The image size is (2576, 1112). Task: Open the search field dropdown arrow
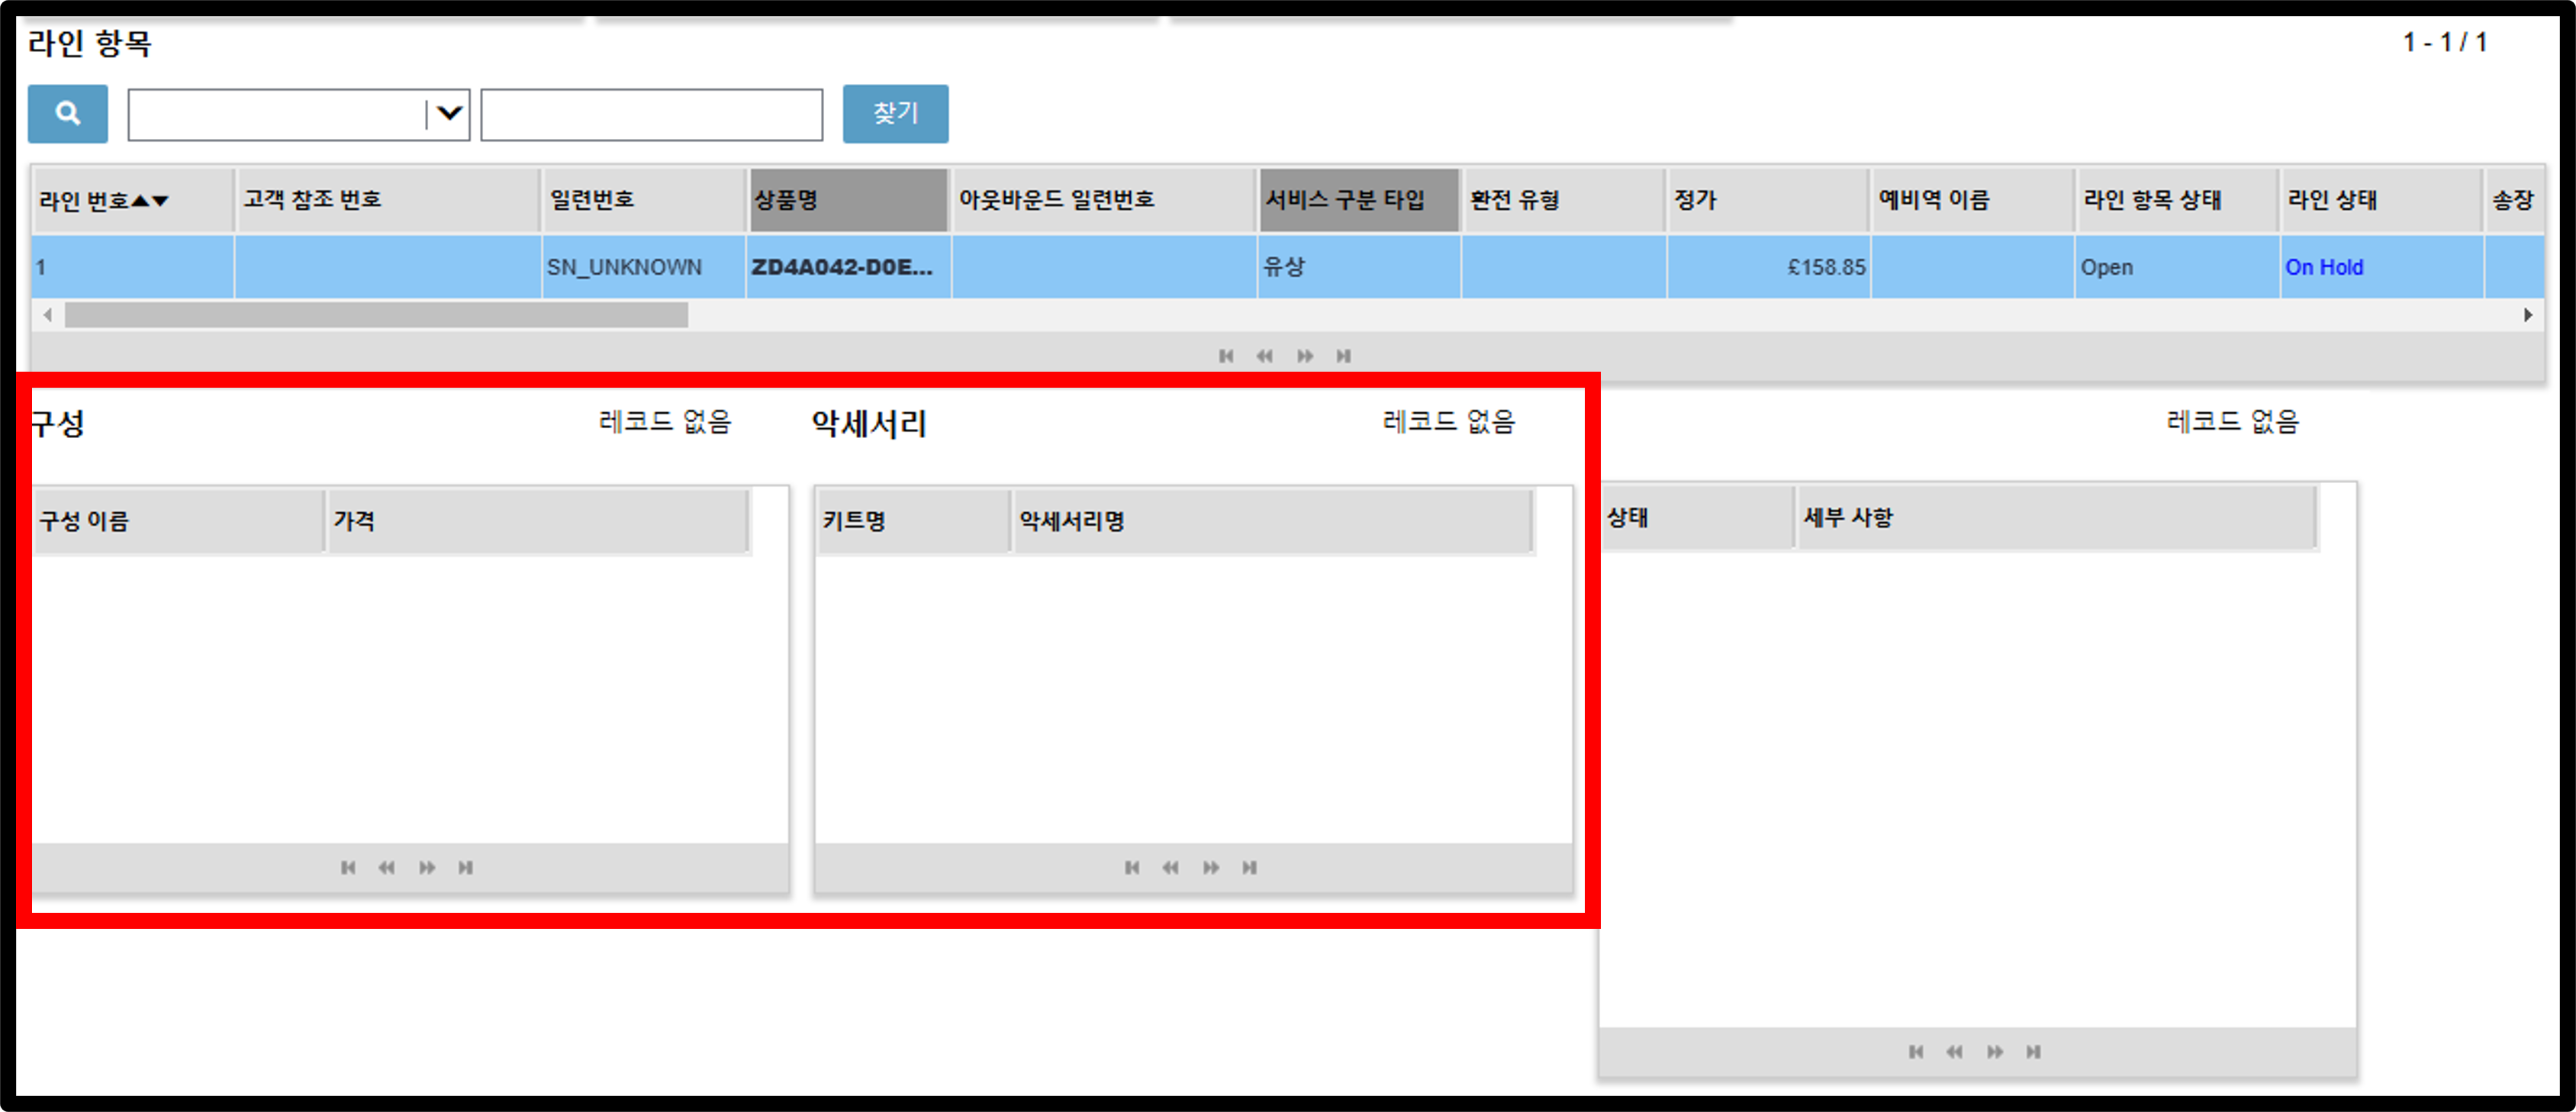coord(449,113)
